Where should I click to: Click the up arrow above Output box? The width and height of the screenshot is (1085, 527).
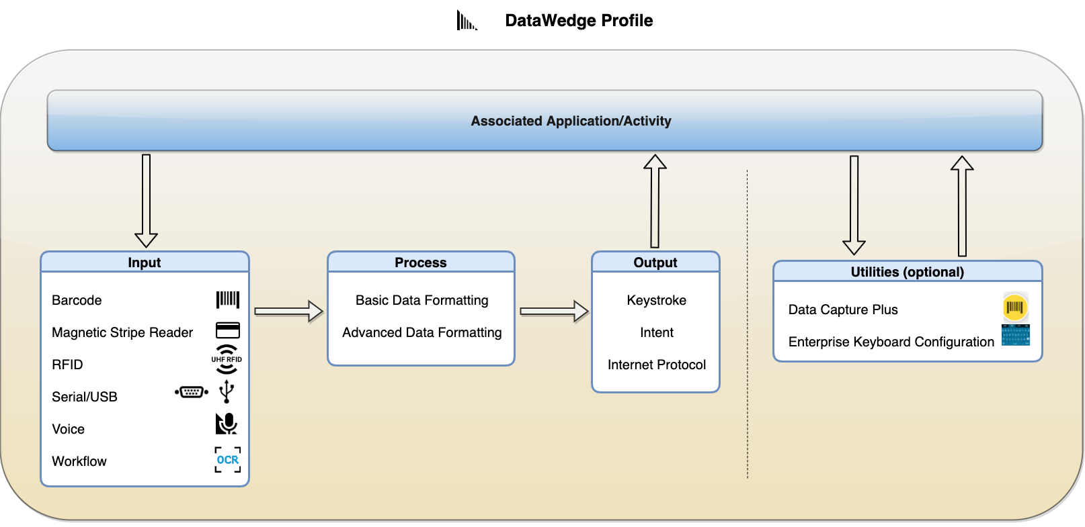655,201
